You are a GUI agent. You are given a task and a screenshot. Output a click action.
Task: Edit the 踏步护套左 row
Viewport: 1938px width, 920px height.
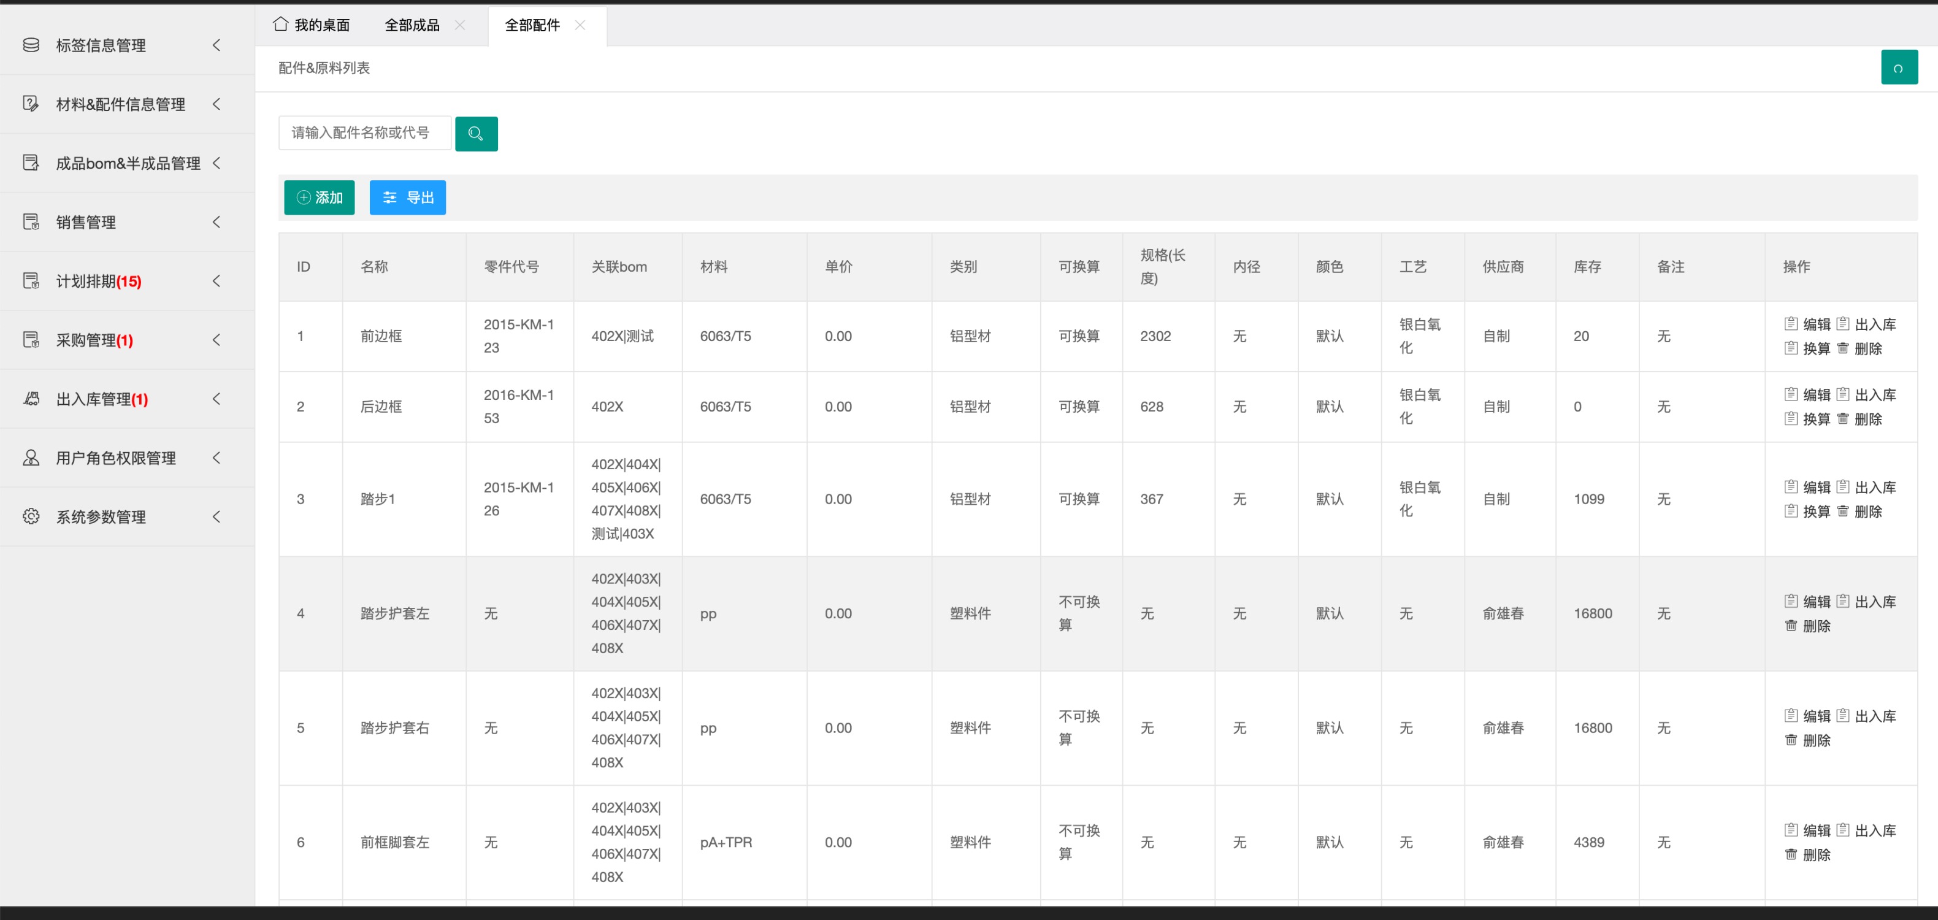[1807, 601]
